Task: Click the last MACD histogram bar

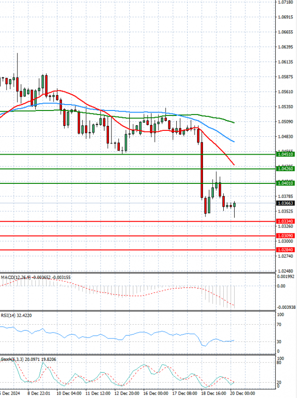Action: pos(235,297)
